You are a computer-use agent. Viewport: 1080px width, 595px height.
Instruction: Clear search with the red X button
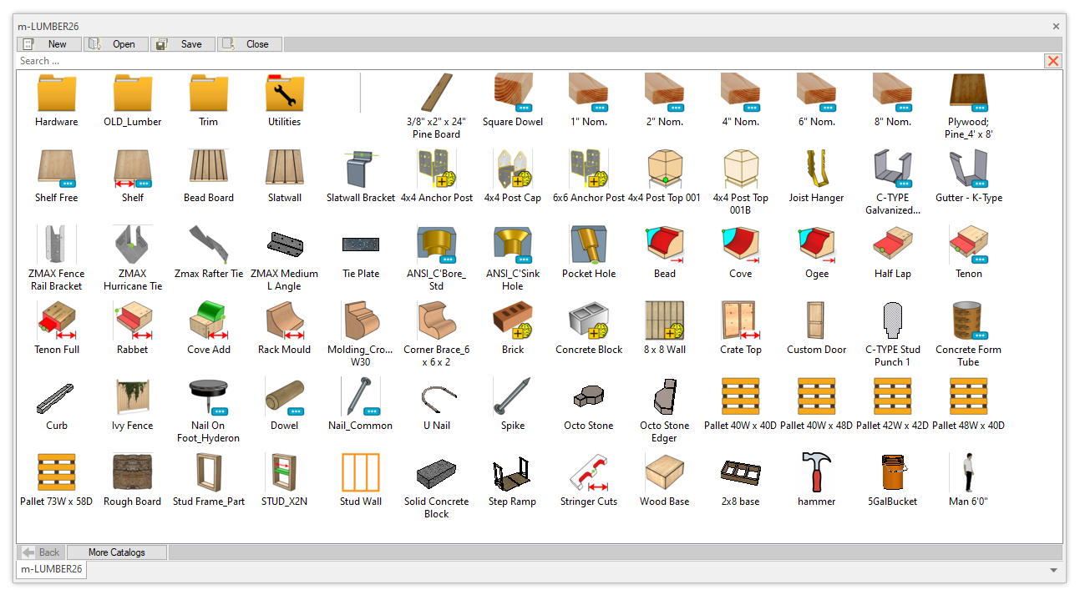click(1052, 61)
